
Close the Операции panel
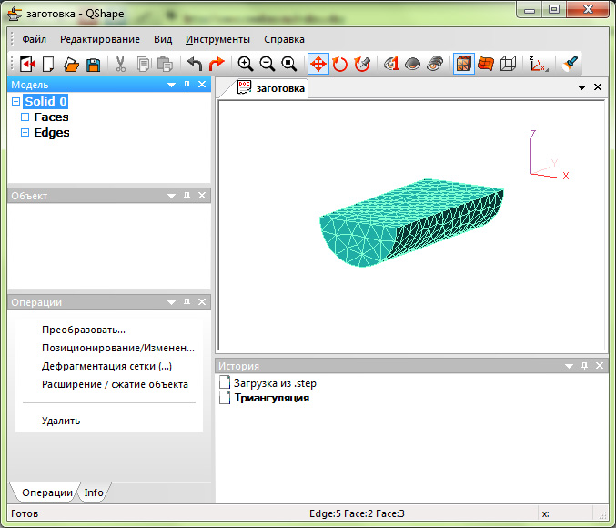202,302
